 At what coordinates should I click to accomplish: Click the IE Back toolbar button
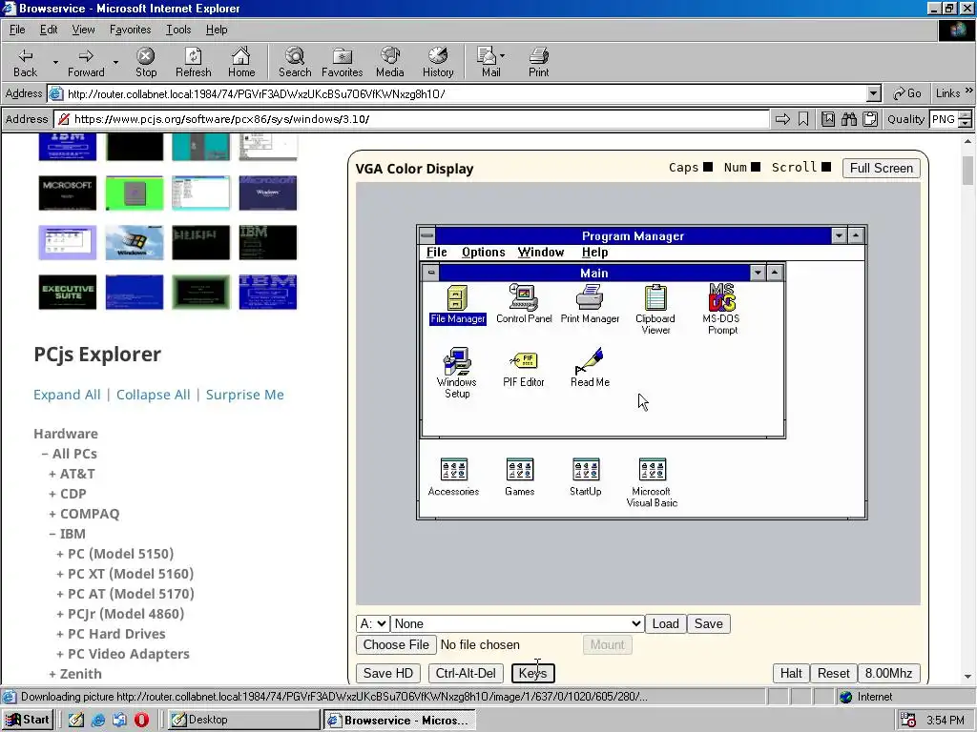tap(26, 63)
